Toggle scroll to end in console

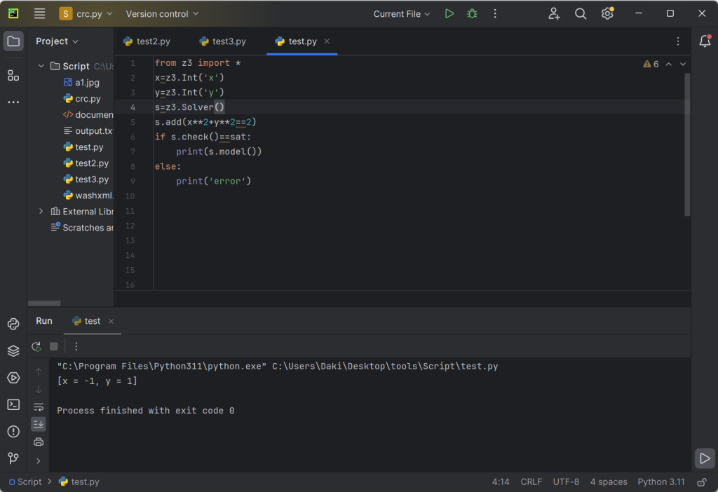(39, 424)
